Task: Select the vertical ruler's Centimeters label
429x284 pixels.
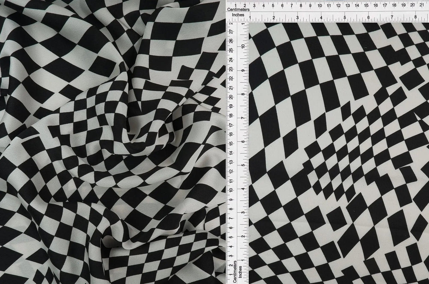Action: 235,271
